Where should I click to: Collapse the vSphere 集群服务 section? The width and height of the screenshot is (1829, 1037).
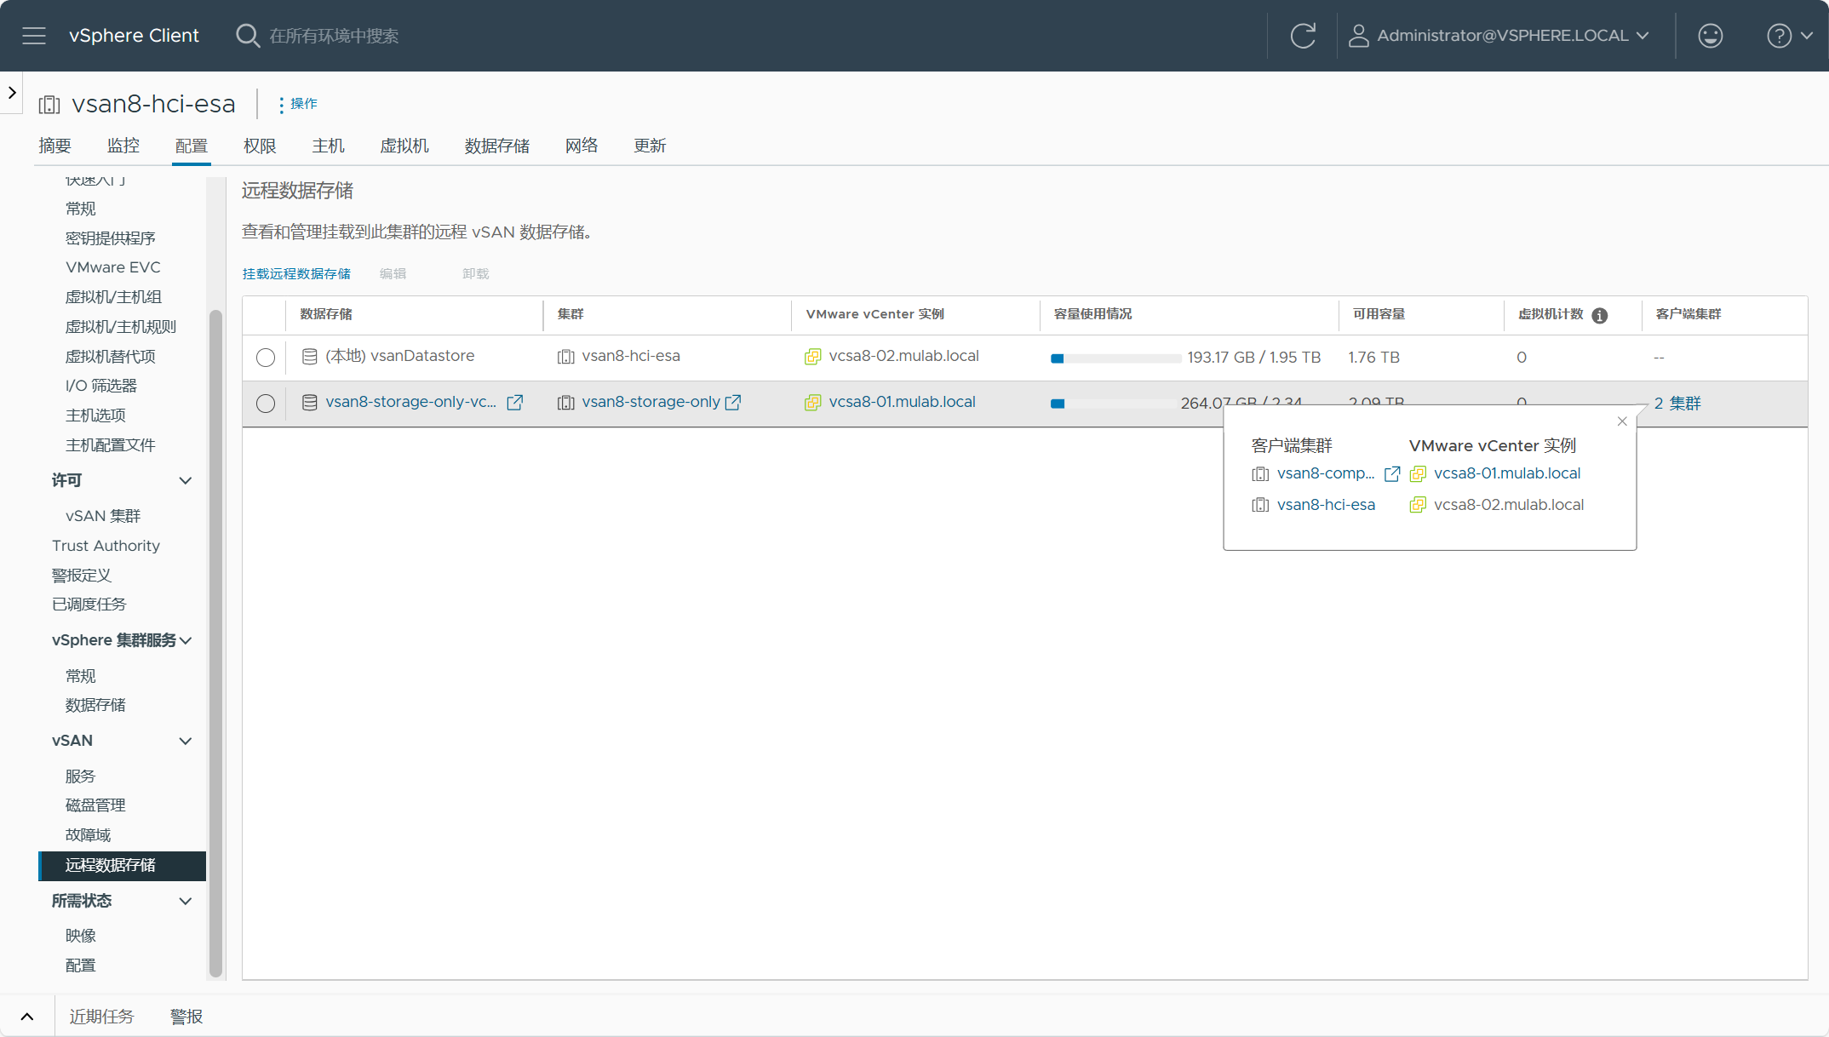pos(186,640)
